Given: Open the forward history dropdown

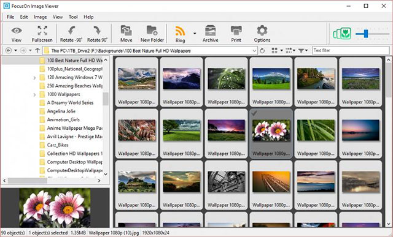Looking at the screenshot, I should 30,50.
